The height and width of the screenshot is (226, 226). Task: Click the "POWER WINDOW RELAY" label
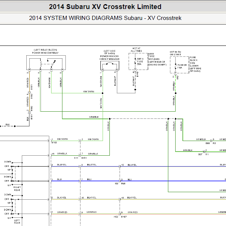pyautogui.click(x=45, y=53)
